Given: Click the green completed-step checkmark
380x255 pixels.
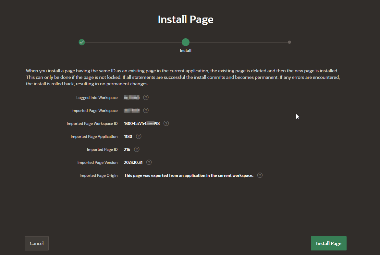Looking at the screenshot, I should 81,42.
